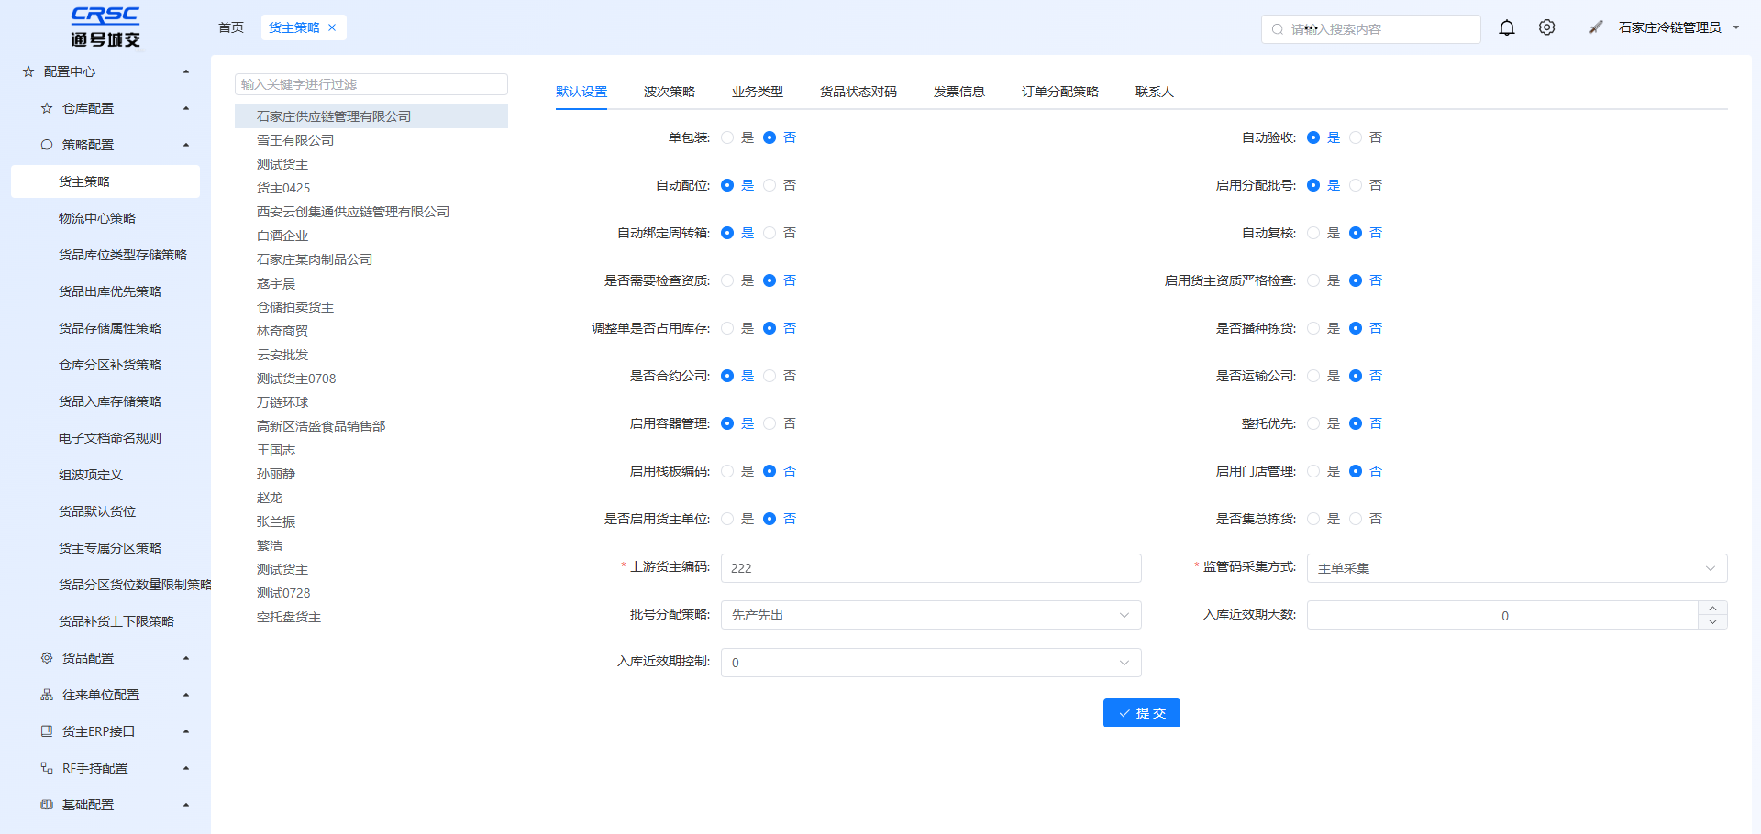The width and height of the screenshot is (1761, 834).
Task: Increase 入库近效期天数 with up arrow
Action: coord(1712,609)
